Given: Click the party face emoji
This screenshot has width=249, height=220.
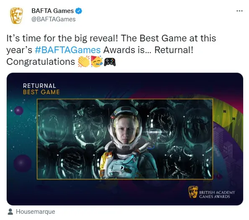Looking at the screenshot, I should (97, 61).
